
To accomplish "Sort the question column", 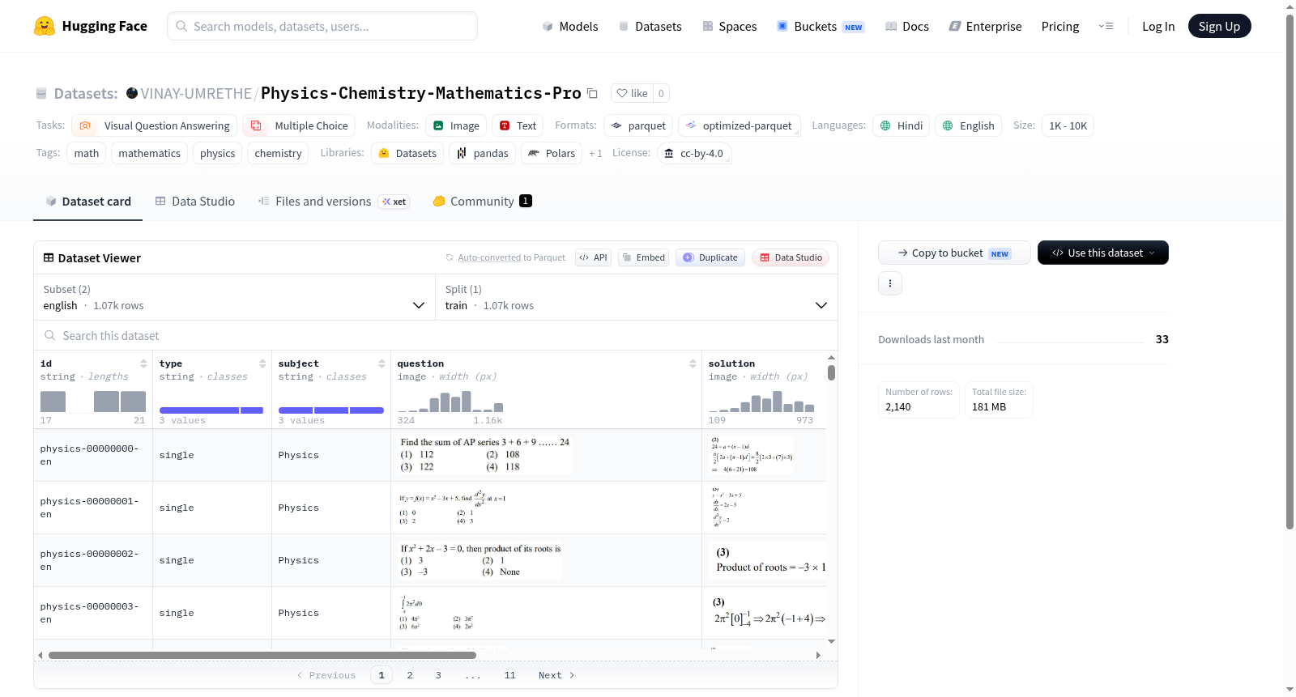I will 693,363.
